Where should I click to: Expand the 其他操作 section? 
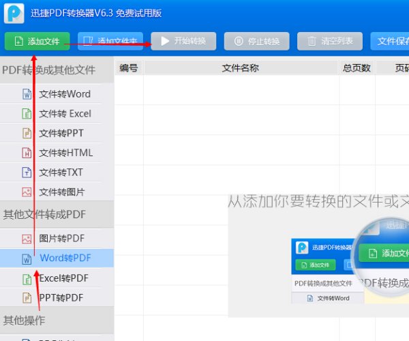click(57, 320)
